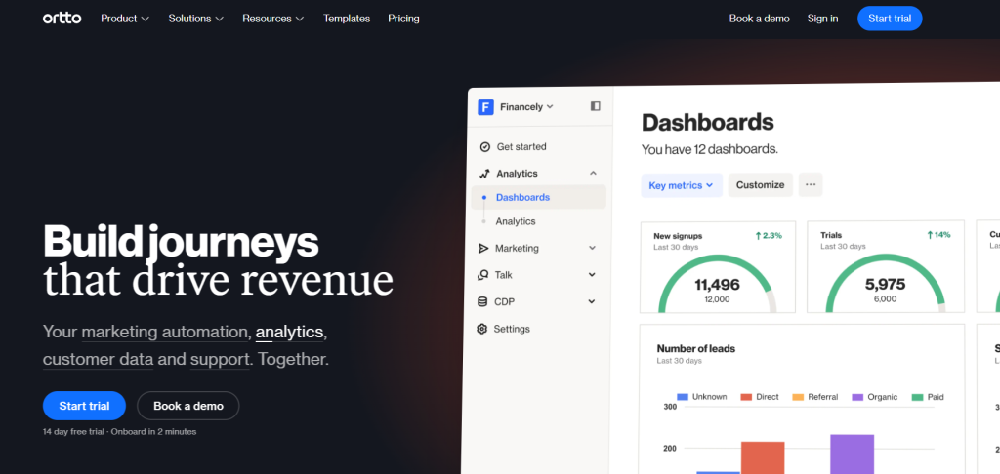Open the Templates nav item

(347, 19)
